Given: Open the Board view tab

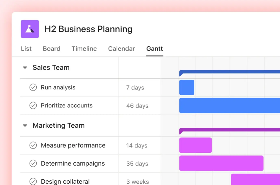Looking at the screenshot, I should coord(51,49).
